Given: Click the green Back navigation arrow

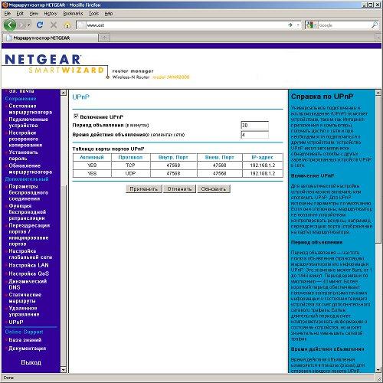Looking at the screenshot, I should tap(10, 25).
